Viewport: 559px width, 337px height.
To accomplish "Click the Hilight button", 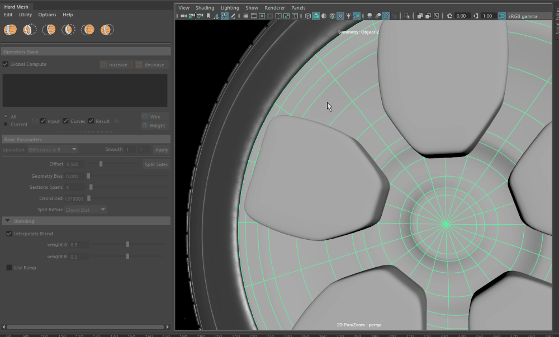I will click(x=154, y=125).
